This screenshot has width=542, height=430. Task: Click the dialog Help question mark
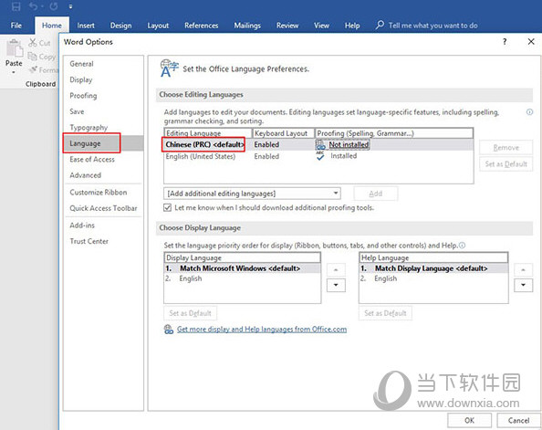point(505,42)
